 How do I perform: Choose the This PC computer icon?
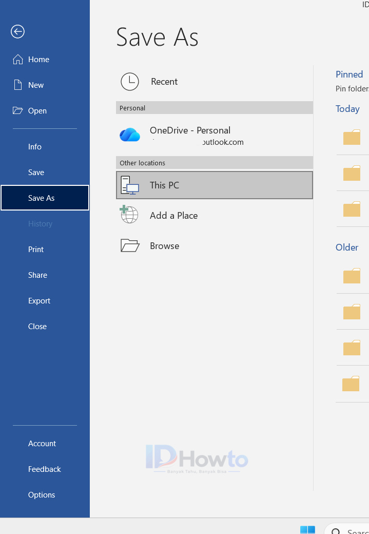pyautogui.click(x=130, y=185)
